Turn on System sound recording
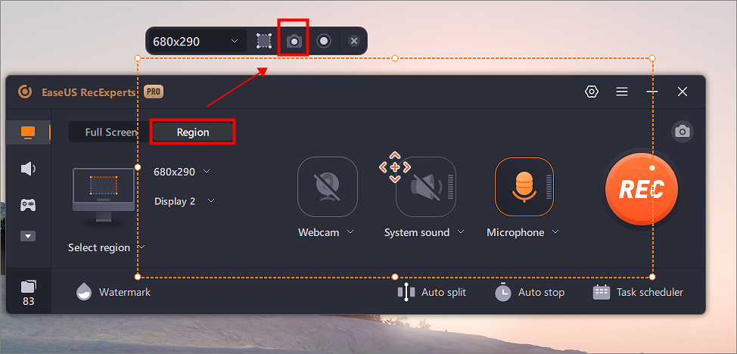The height and width of the screenshot is (354, 737). pos(426,187)
